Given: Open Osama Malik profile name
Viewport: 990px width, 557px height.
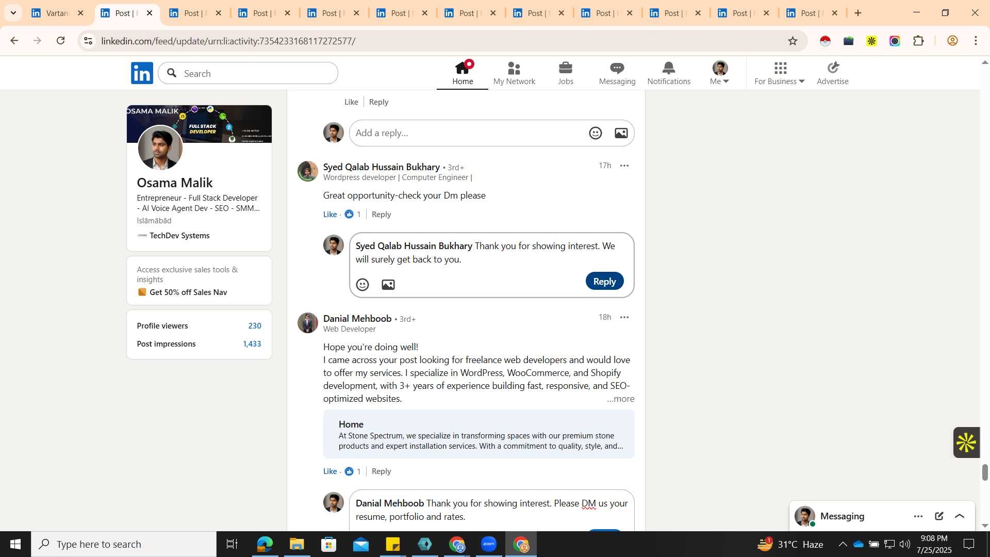Looking at the screenshot, I should (175, 183).
